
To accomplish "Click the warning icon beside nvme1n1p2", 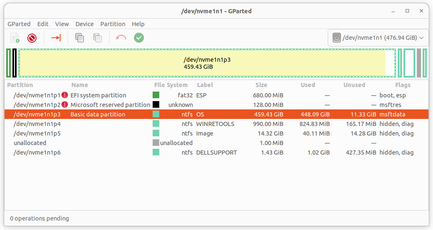I will pos(65,105).
